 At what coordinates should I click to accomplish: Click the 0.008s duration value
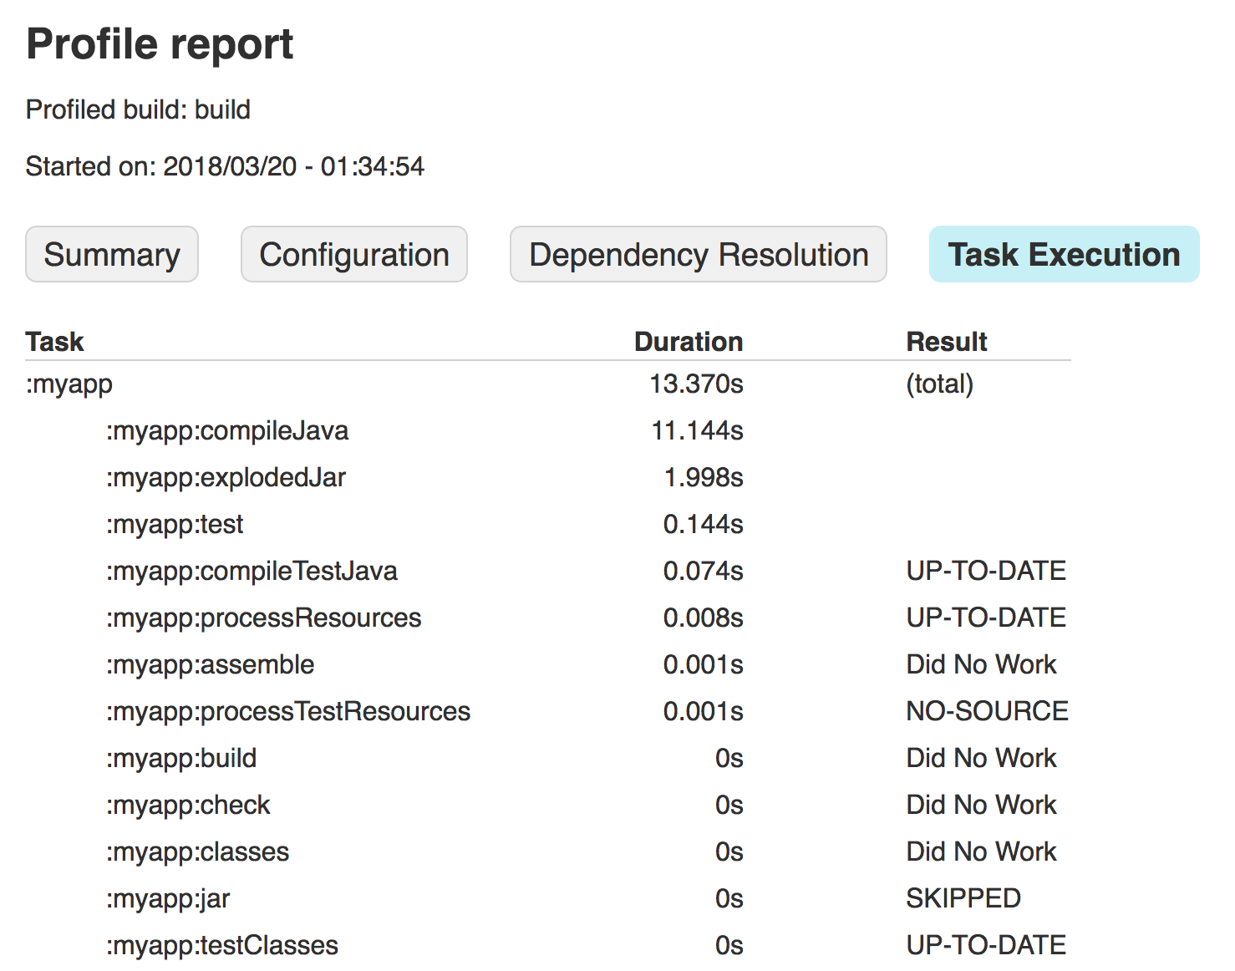click(x=704, y=618)
